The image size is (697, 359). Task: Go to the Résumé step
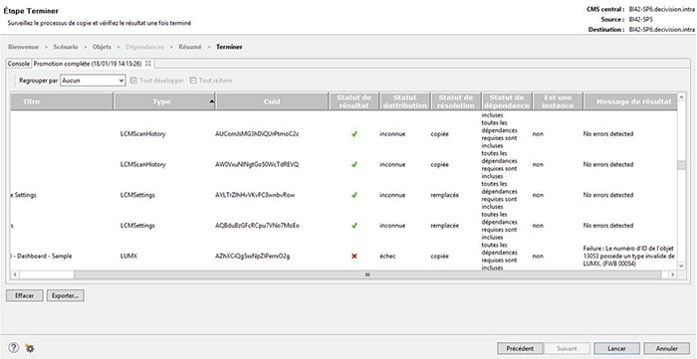point(190,47)
